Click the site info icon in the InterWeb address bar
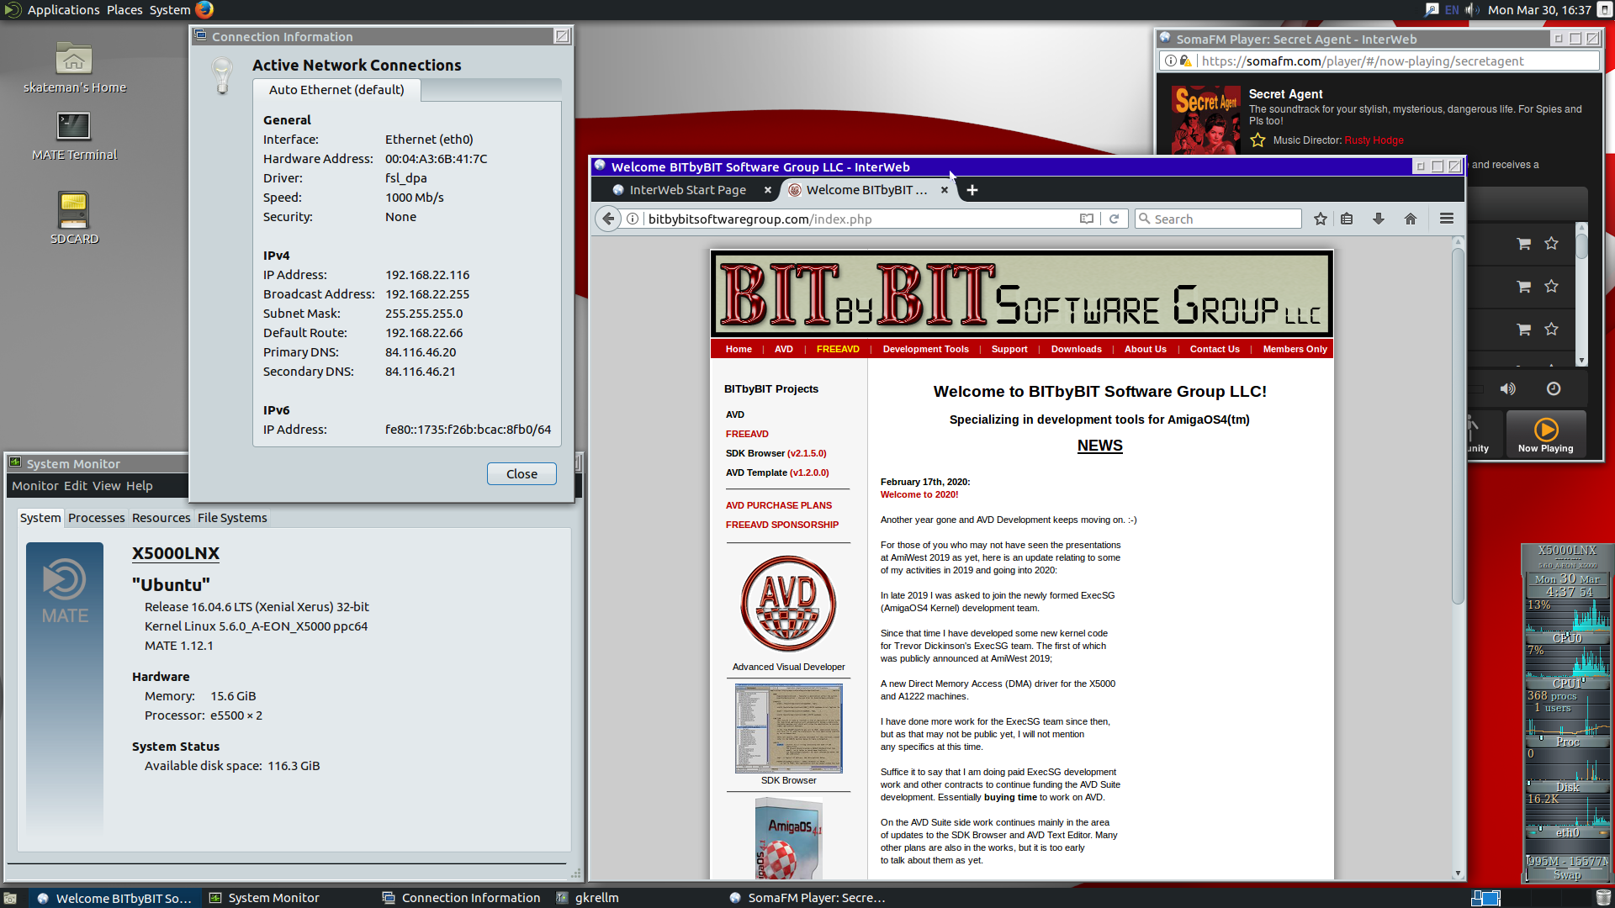 (633, 219)
